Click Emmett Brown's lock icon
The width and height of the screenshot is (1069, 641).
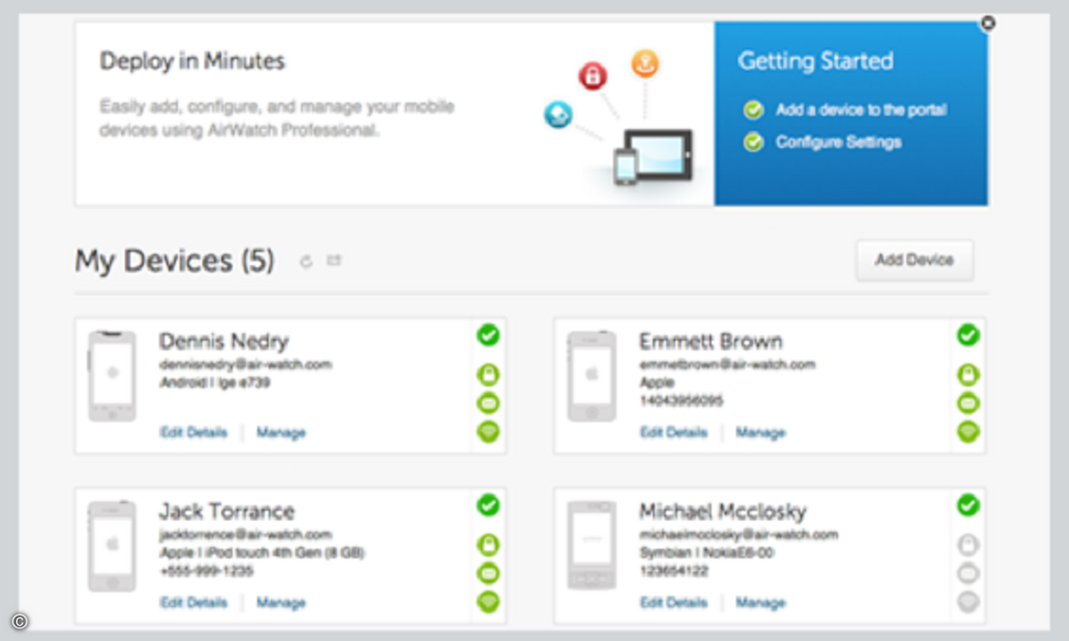tap(968, 375)
